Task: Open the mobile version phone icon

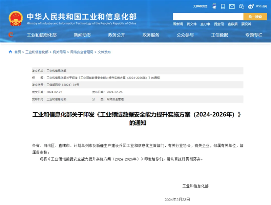Action: tap(223, 6)
